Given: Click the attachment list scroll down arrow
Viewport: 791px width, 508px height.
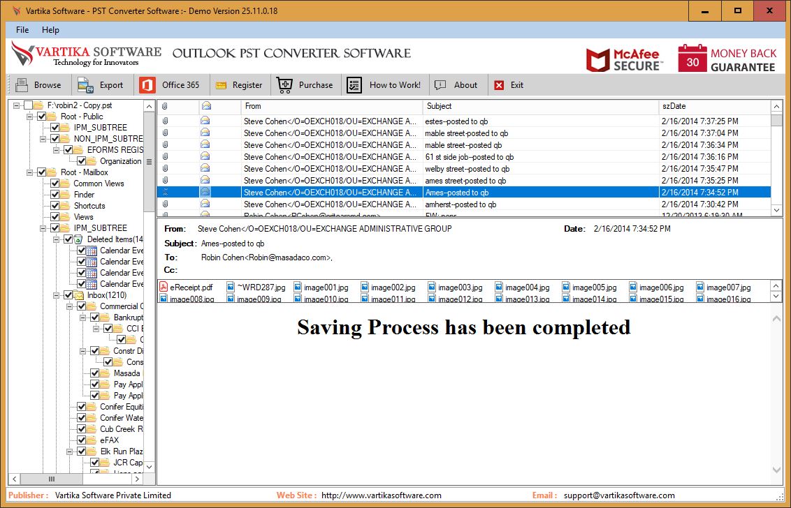Looking at the screenshot, I should 776,297.
